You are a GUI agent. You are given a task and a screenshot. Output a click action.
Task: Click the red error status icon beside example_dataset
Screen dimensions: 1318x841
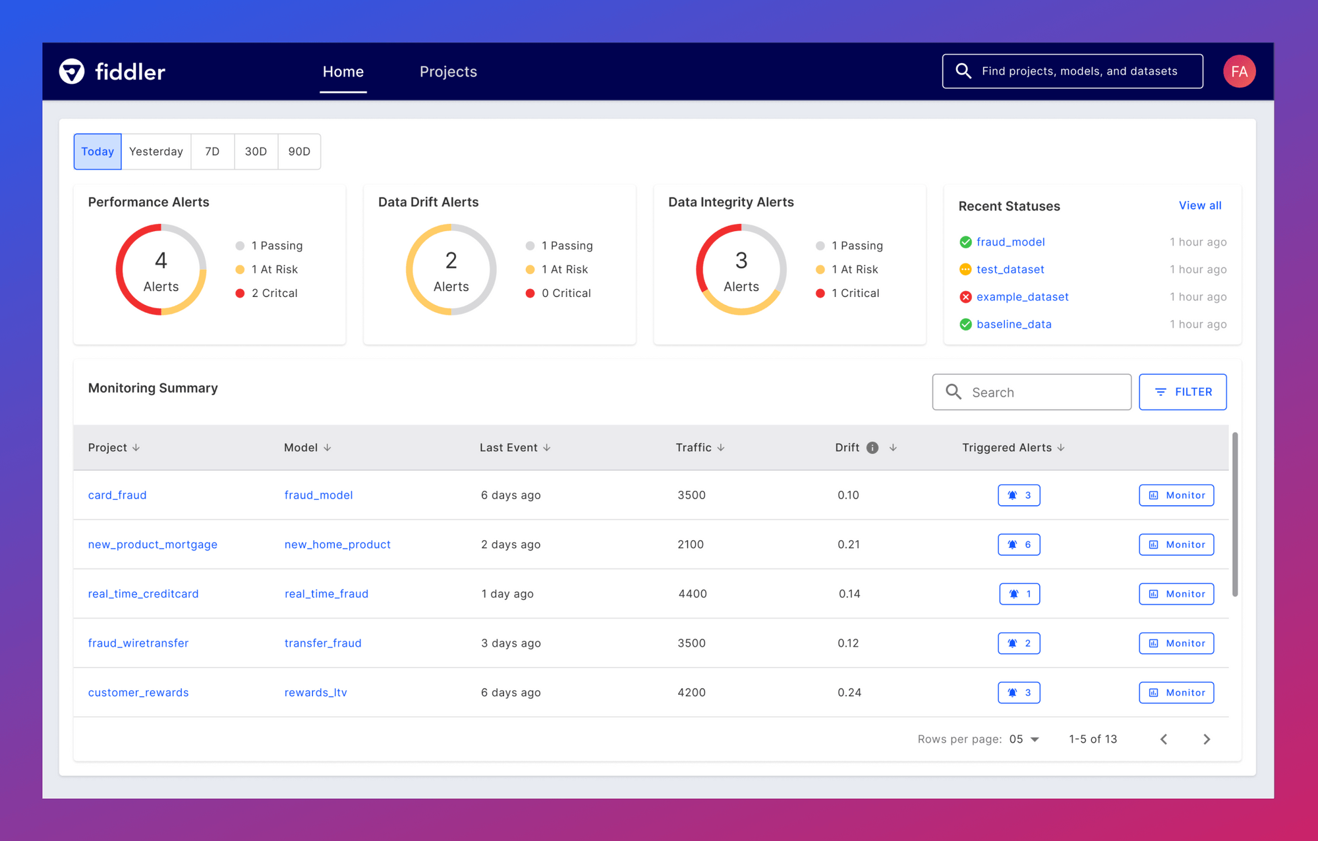pos(965,296)
